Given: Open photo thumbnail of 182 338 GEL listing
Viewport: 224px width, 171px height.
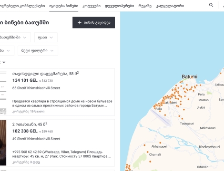Looking at the screenshot, I should (x=3, y=142).
